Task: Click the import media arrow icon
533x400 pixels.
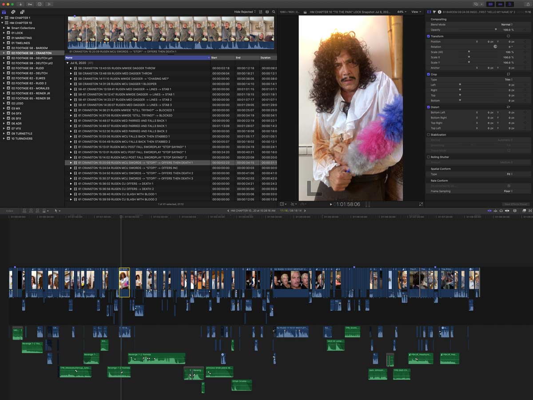Action: coord(21,4)
